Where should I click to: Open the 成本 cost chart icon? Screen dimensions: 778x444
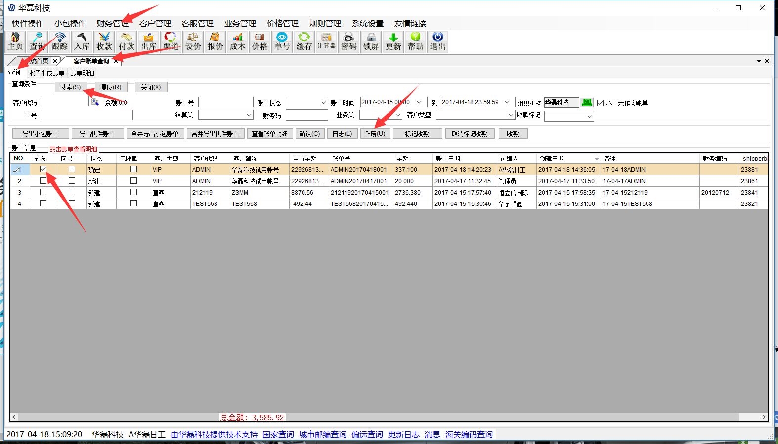pyautogui.click(x=238, y=41)
